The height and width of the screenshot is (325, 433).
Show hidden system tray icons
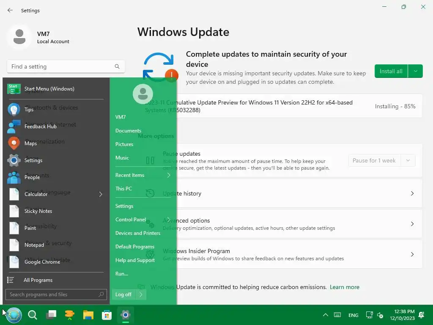(x=326, y=315)
